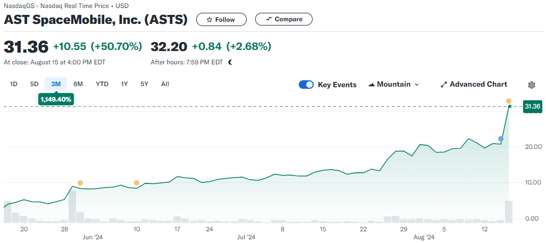Click the Advanced Chart expand arrows icon

[x=444, y=85]
